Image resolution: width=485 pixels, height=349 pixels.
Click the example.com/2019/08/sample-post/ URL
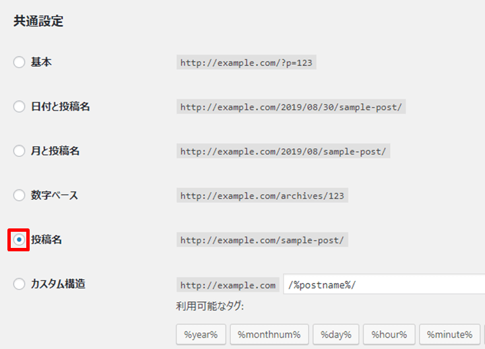284,151
